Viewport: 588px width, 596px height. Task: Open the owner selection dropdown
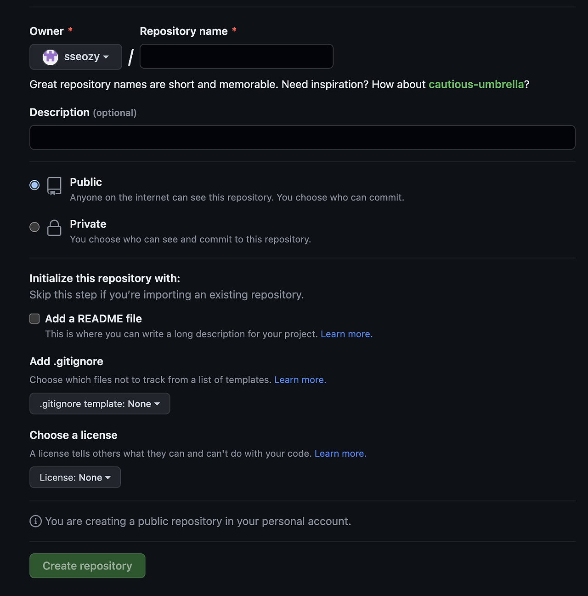click(x=75, y=57)
